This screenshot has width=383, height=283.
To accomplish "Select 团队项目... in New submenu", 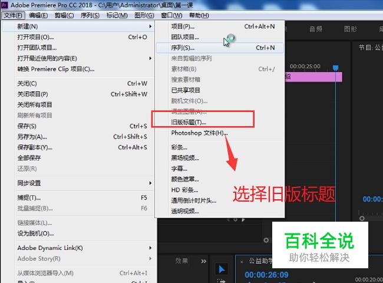I will (220, 37).
